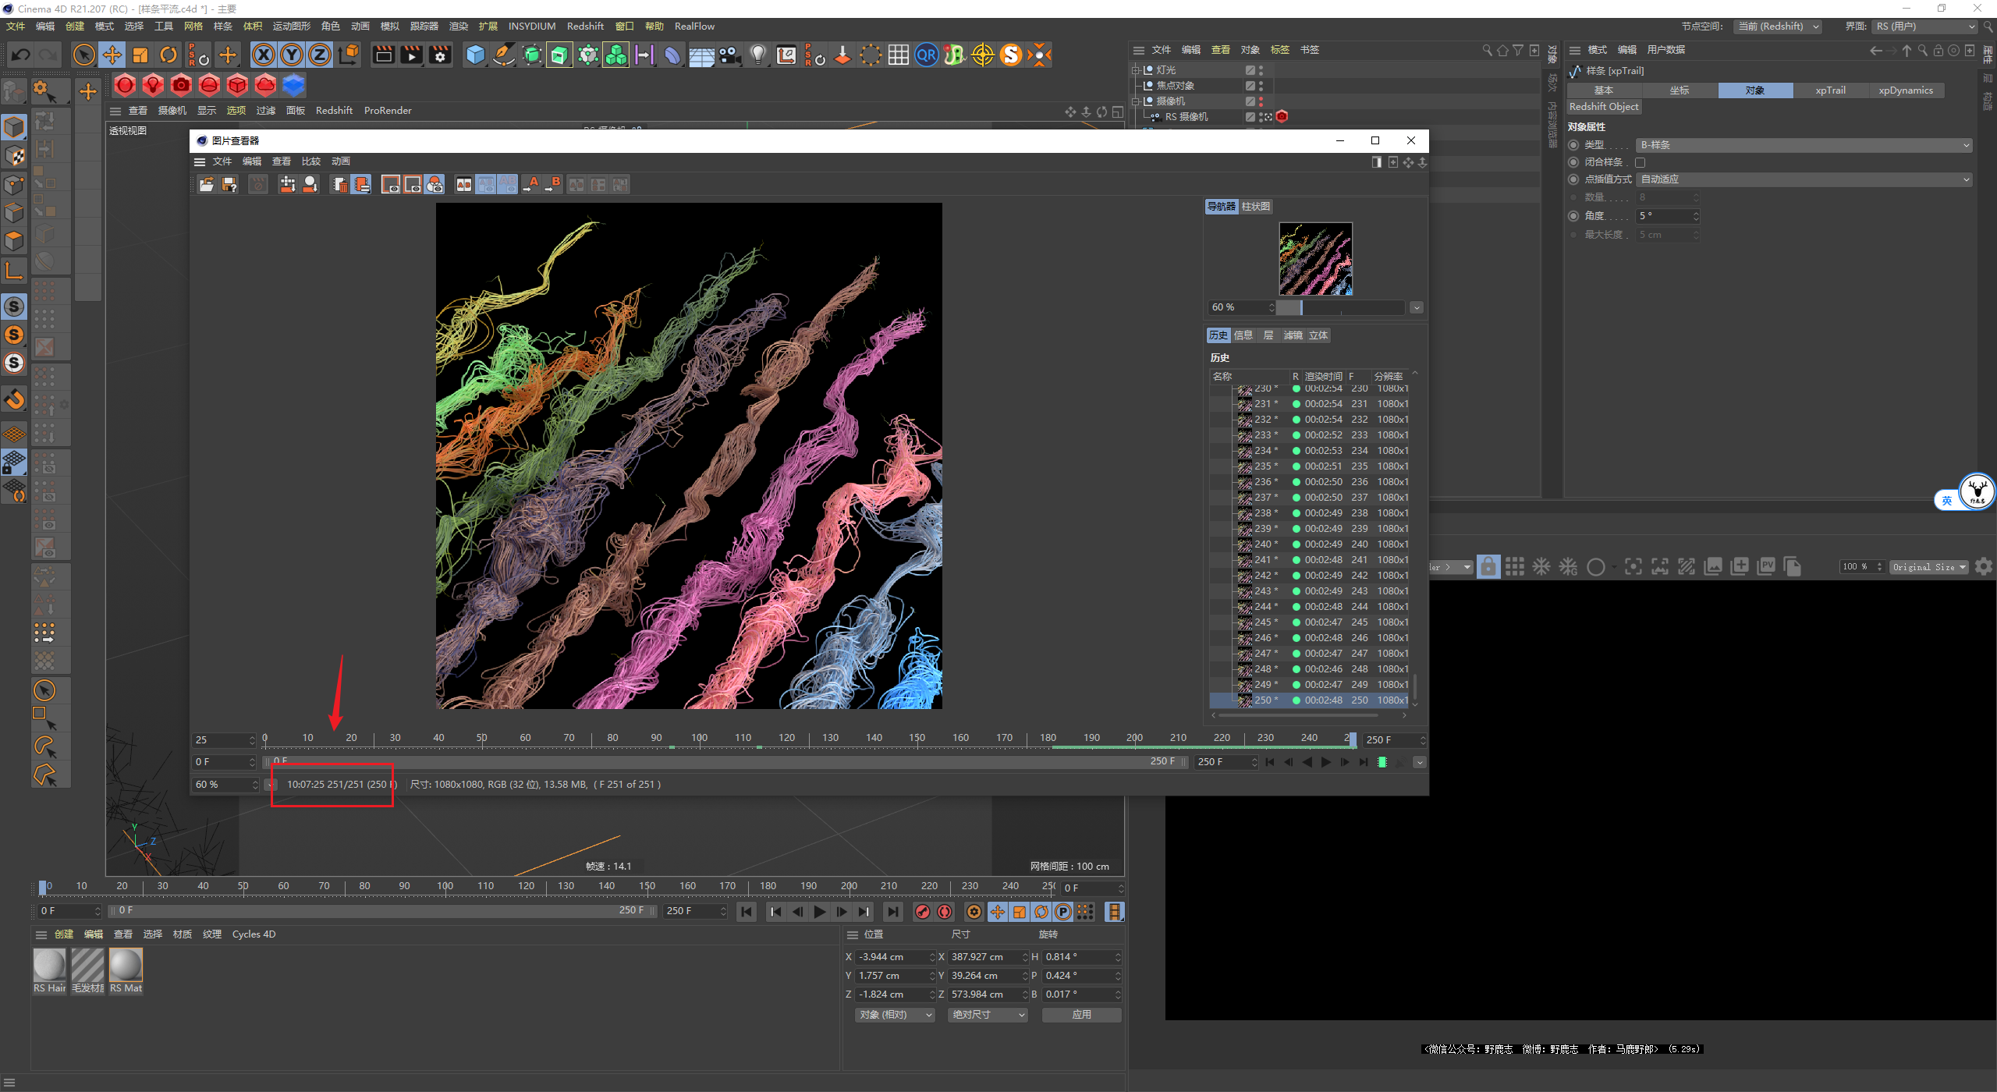Switch to the xpTrail attribute tab
1997x1092 pixels.
click(x=1830, y=90)
